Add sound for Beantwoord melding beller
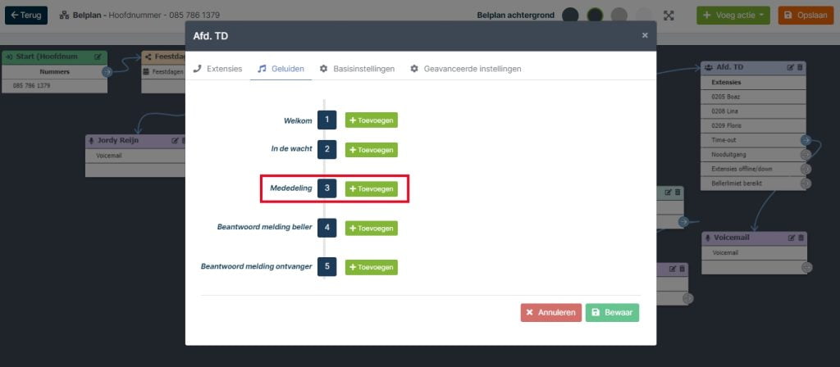The image size is (840, 367). (372, 228)
